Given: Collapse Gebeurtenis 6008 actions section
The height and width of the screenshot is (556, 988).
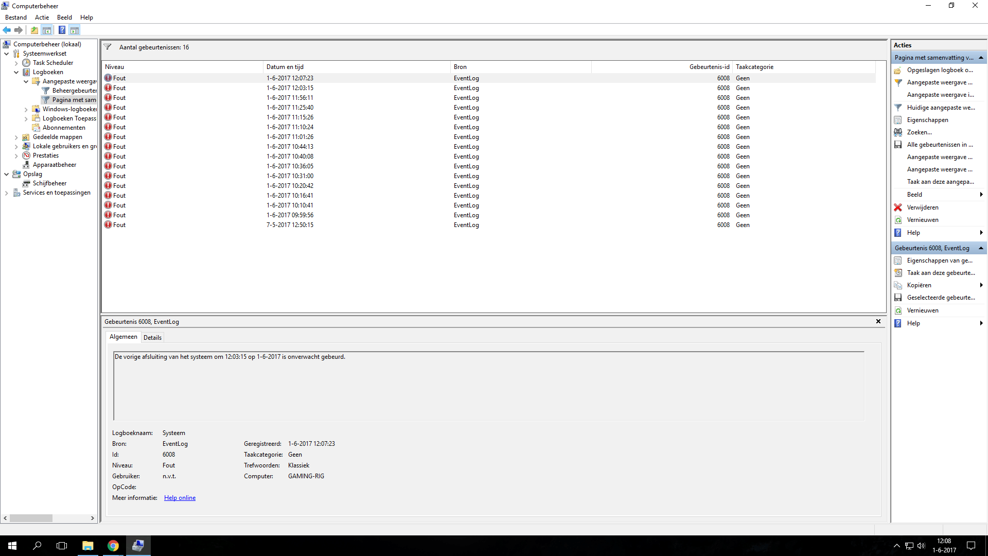Looking at the screenshot, I should coord(981,248).
